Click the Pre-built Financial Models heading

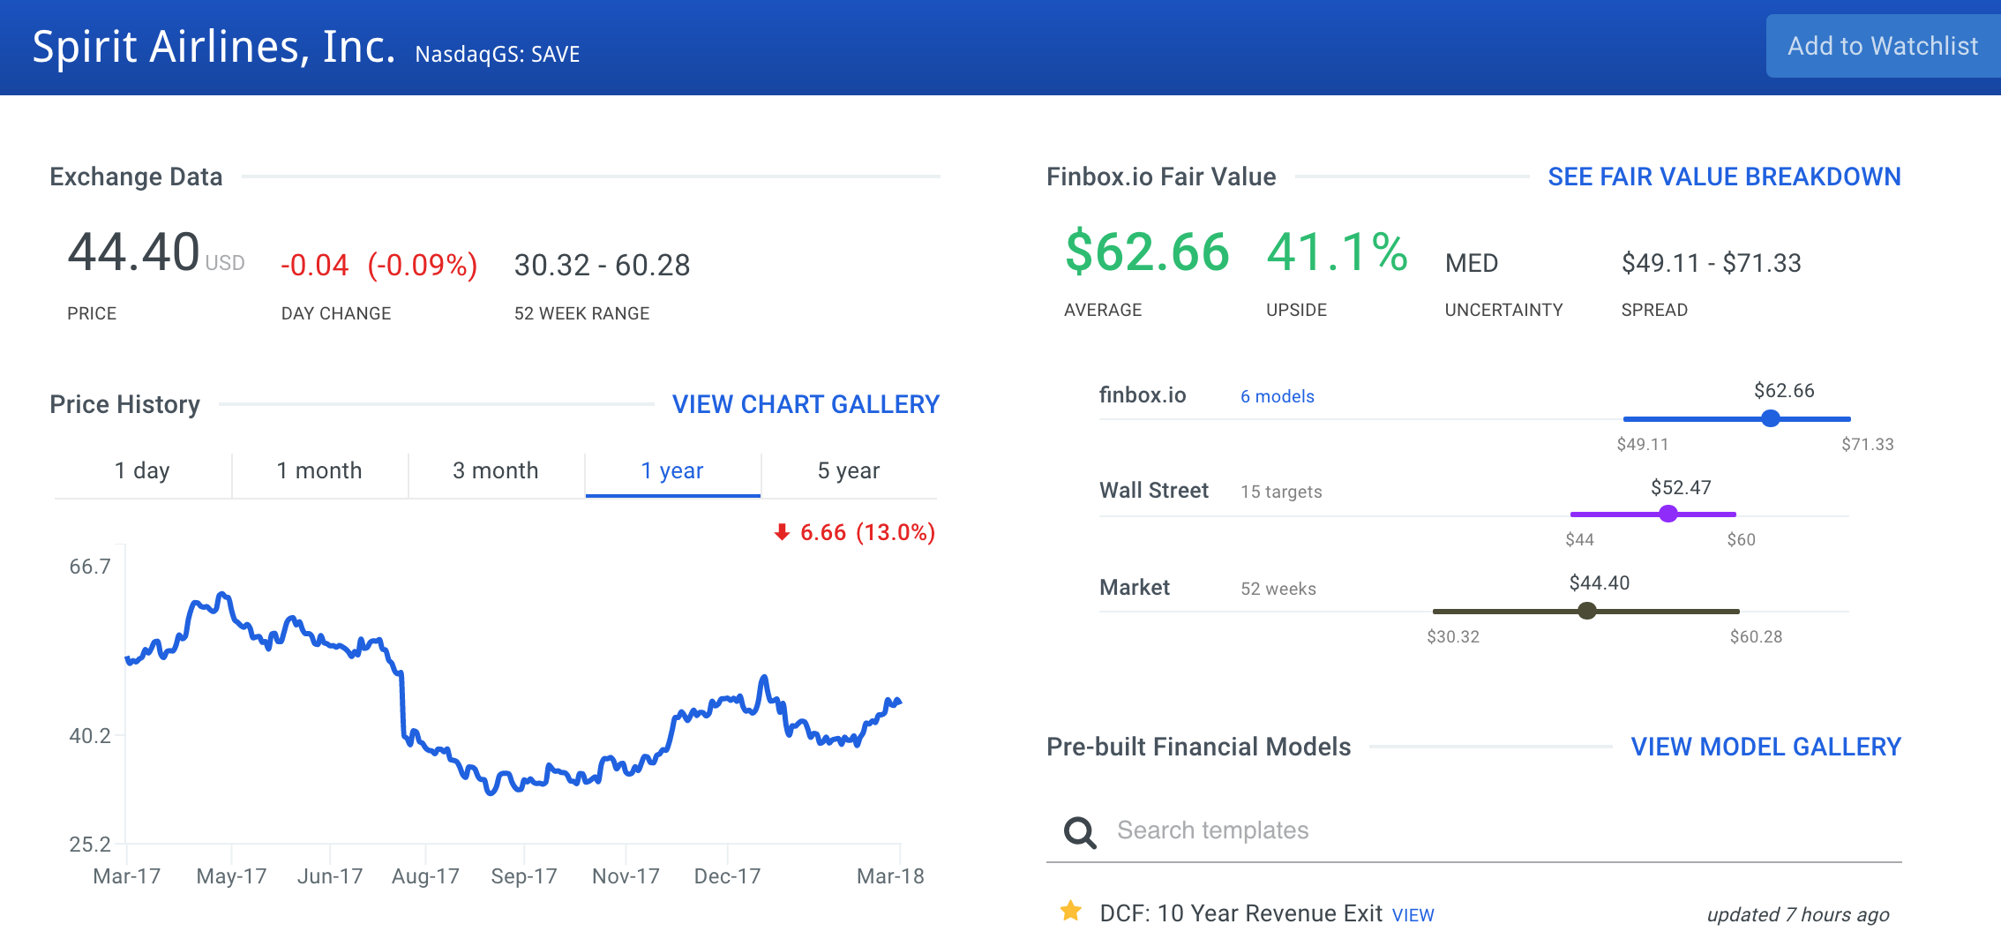pyautogui.click(x=1198, y=747)
